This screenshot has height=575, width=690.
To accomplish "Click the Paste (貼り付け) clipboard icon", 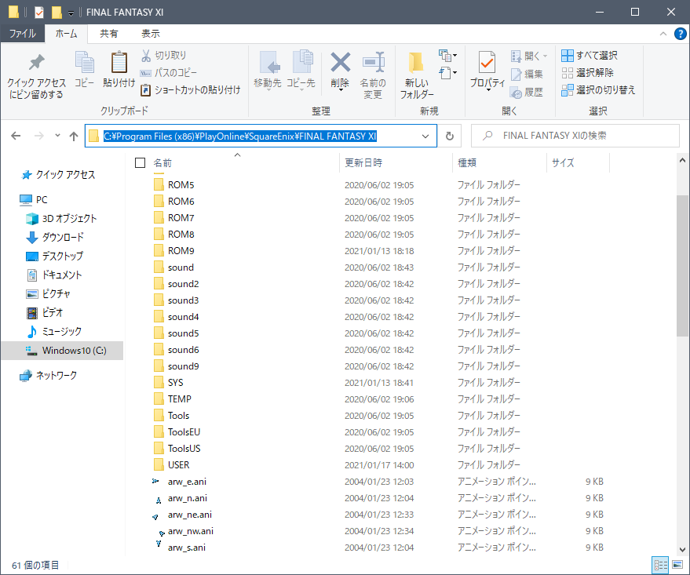I will 119,69.
